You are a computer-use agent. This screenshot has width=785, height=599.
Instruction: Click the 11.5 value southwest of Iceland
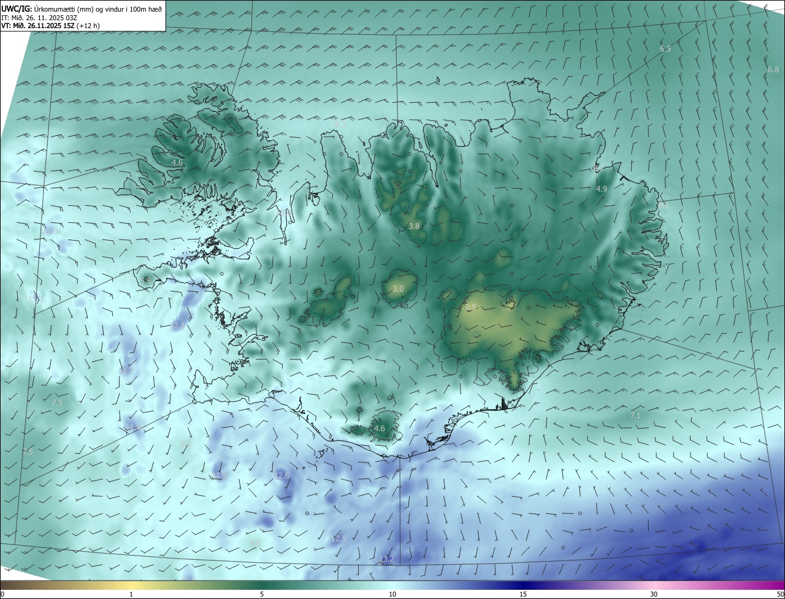click(x=134, y=427)
